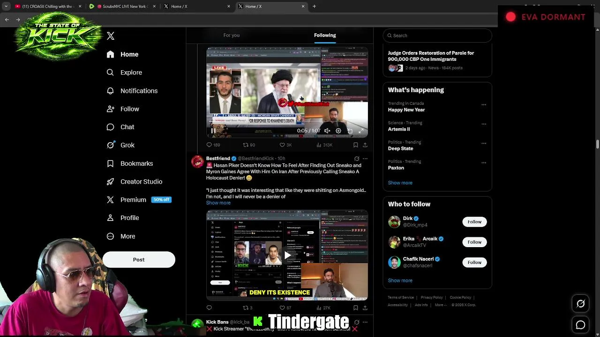The height and width of the screenshot is (337, 600).
Task: Share the Bestfriend post
Action: (365, 308)
